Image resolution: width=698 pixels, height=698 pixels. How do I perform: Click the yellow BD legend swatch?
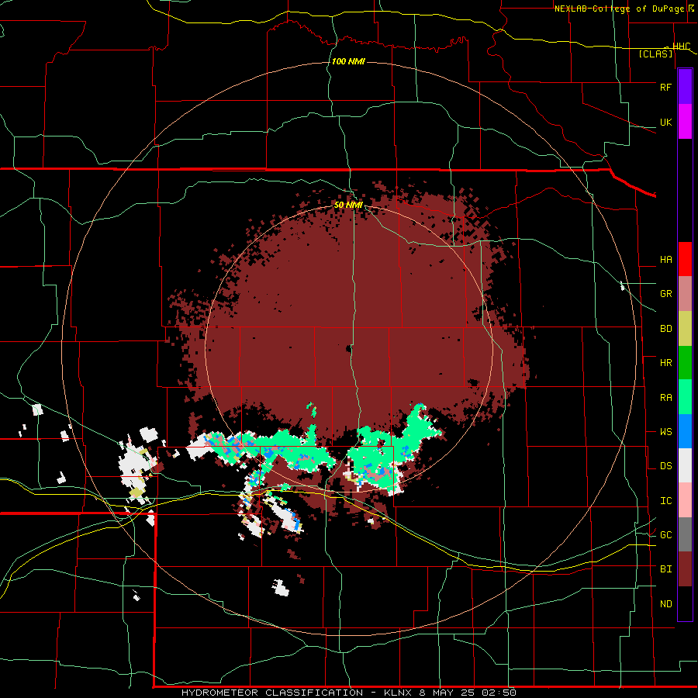coord(685,329)
